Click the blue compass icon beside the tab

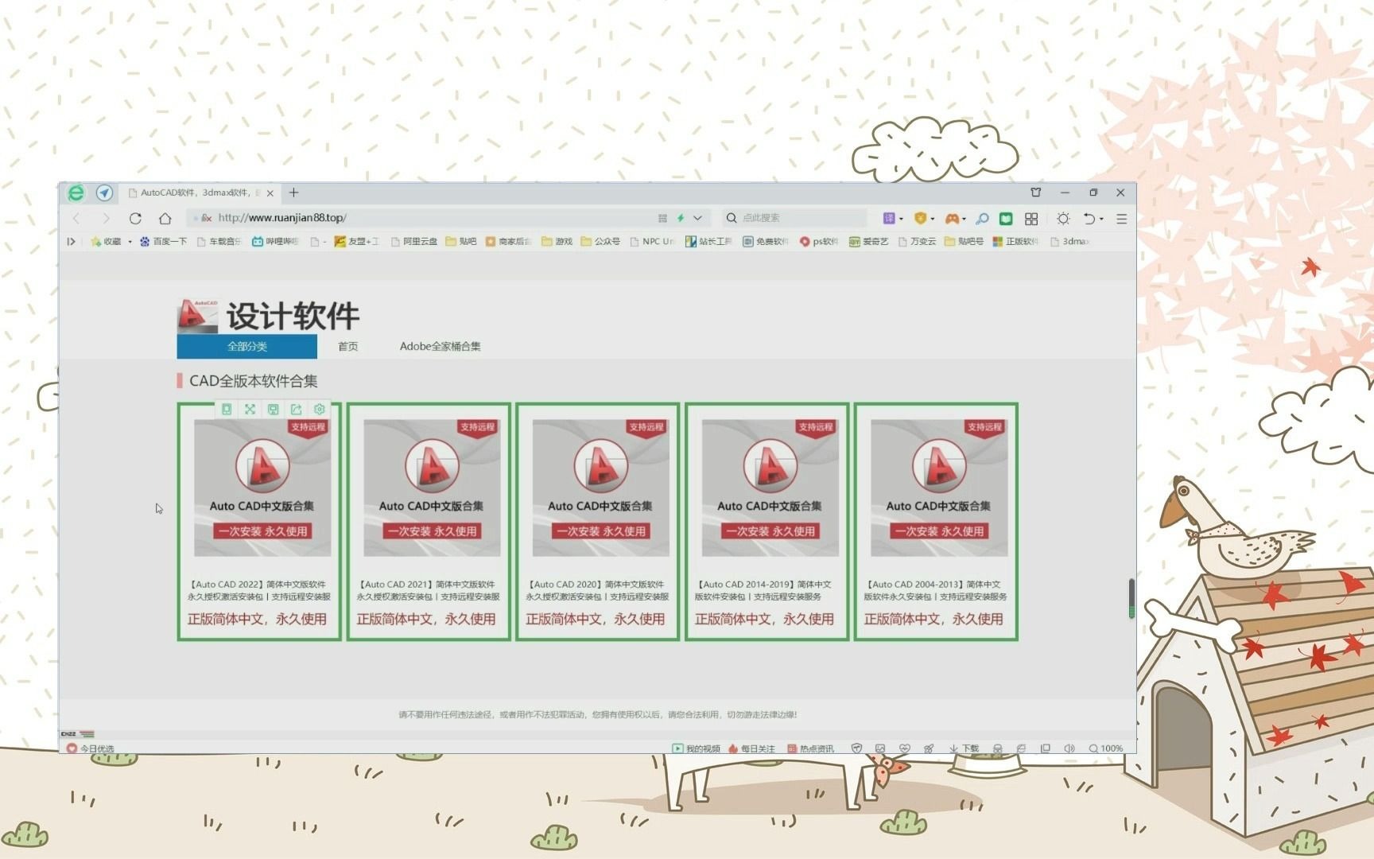(x=104, y=192)
